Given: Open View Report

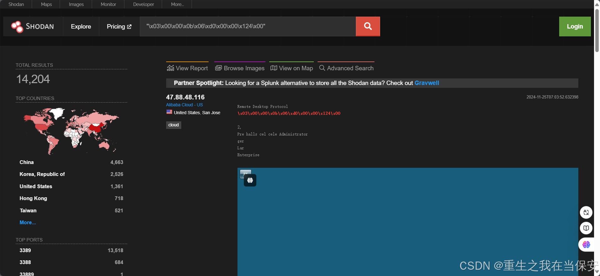Looking at the screenshot, I should [x=188, y=68].
